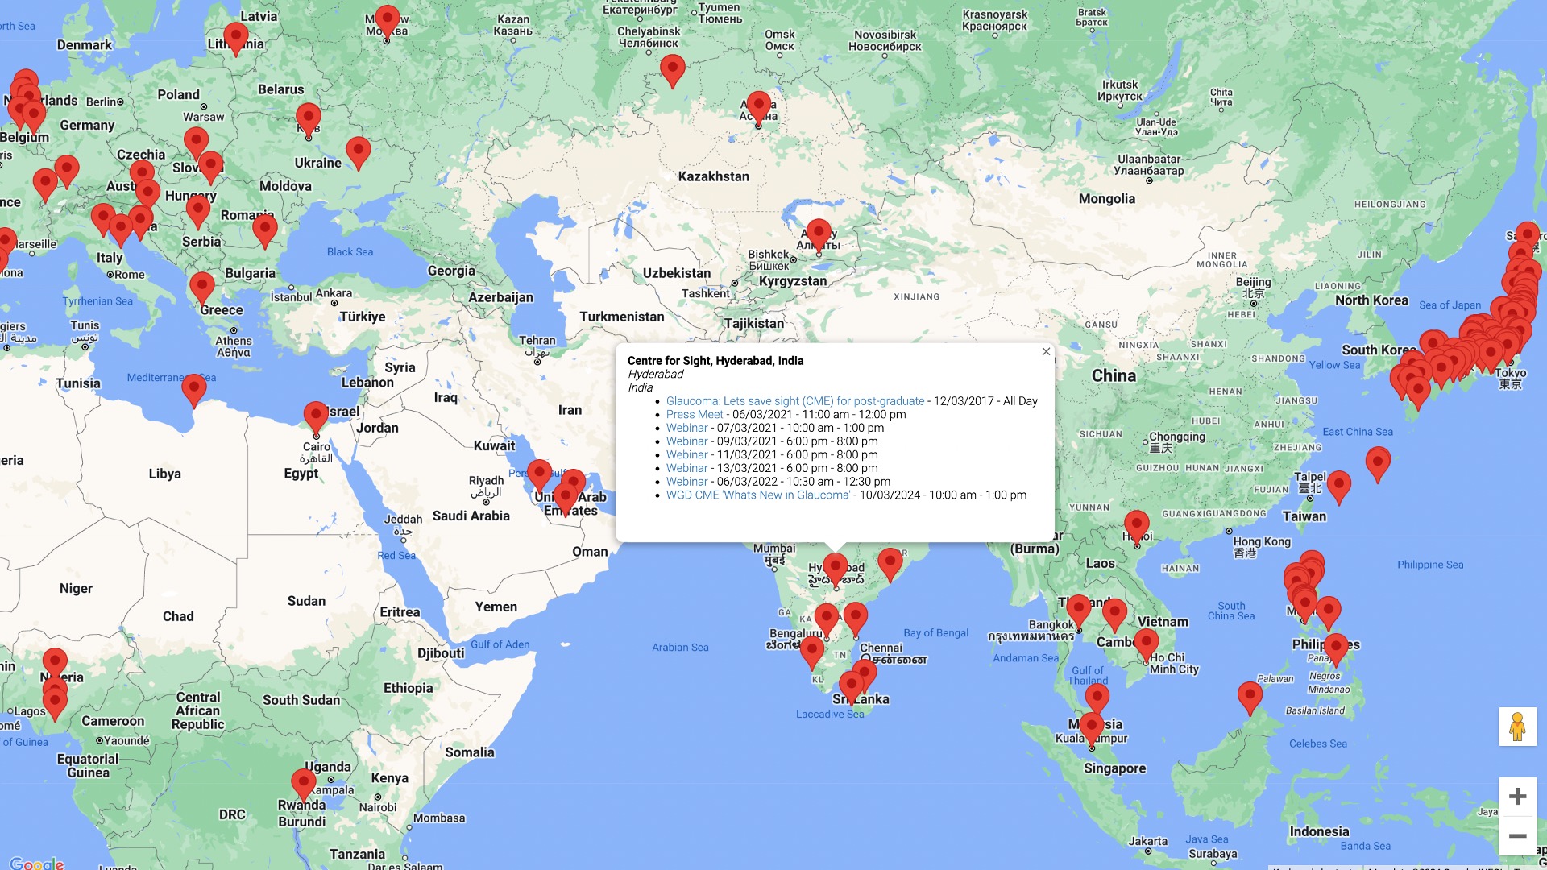Image resolution: width=1547 pixels, height=870 pixels.
Task: Zoom in with the plus button
Action: pyautogui.click(x=1517, y=797)
